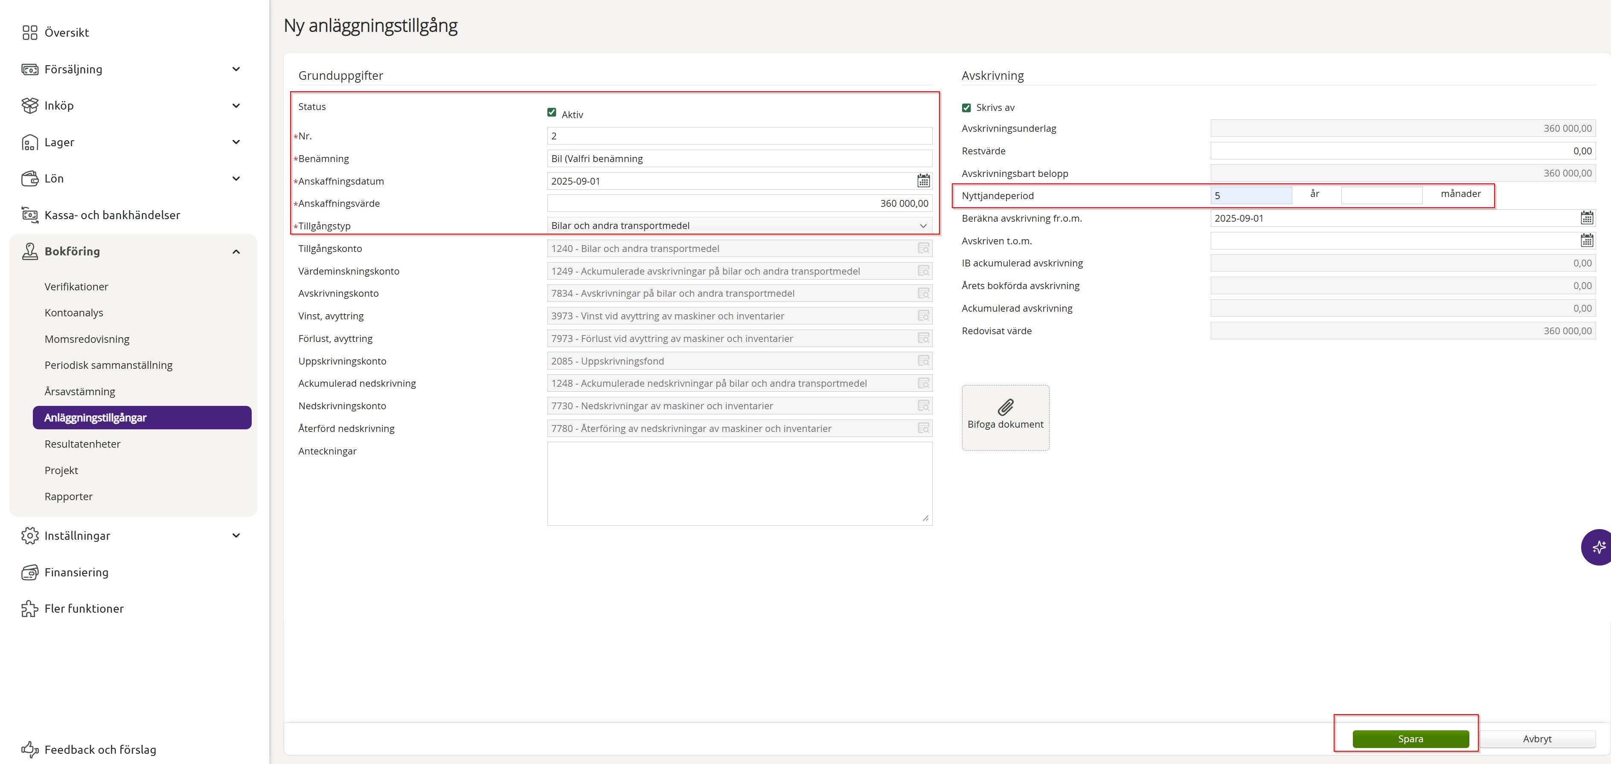Click the green Spara button
This screenshot has width=1611, height=764.
1410,738
